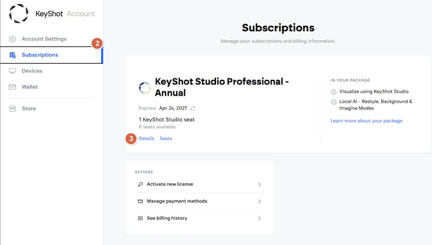Click the IN YOUR PACKAGE heading
The image size is (432, 245).
click(350, 80)
